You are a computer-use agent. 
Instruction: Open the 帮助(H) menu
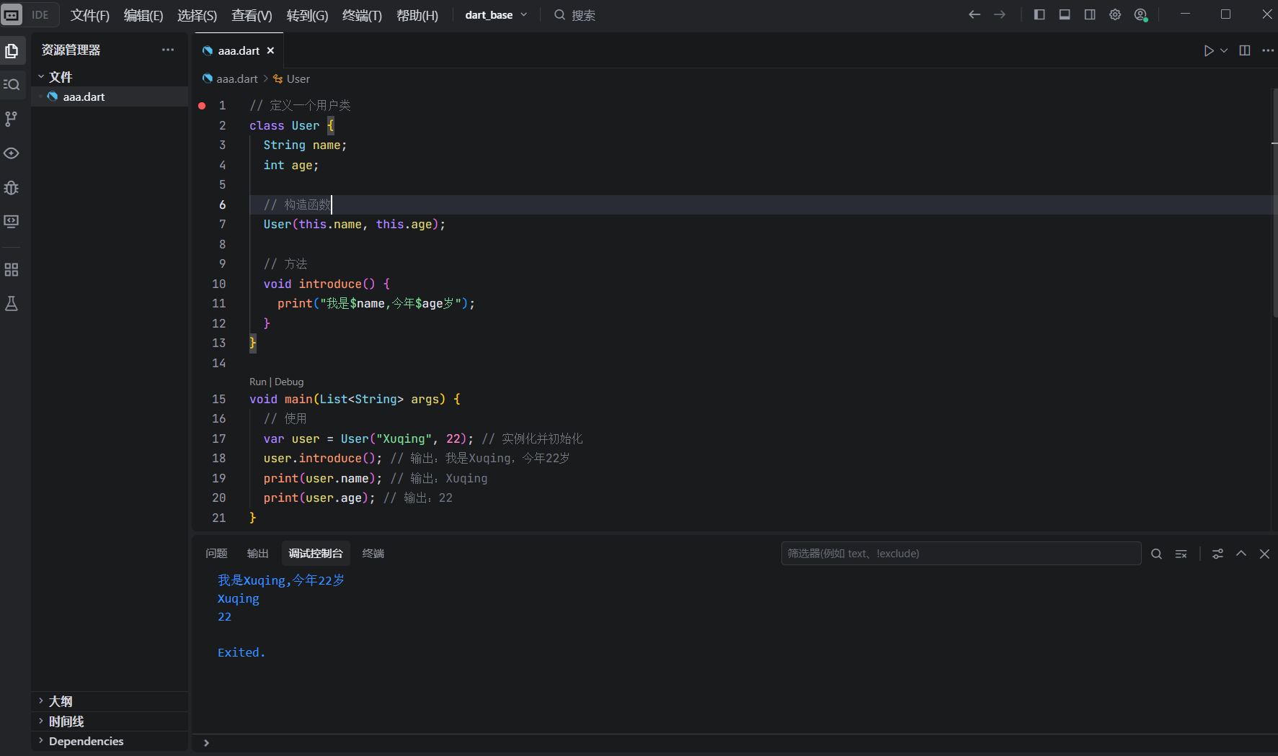[x=417, y=15]
